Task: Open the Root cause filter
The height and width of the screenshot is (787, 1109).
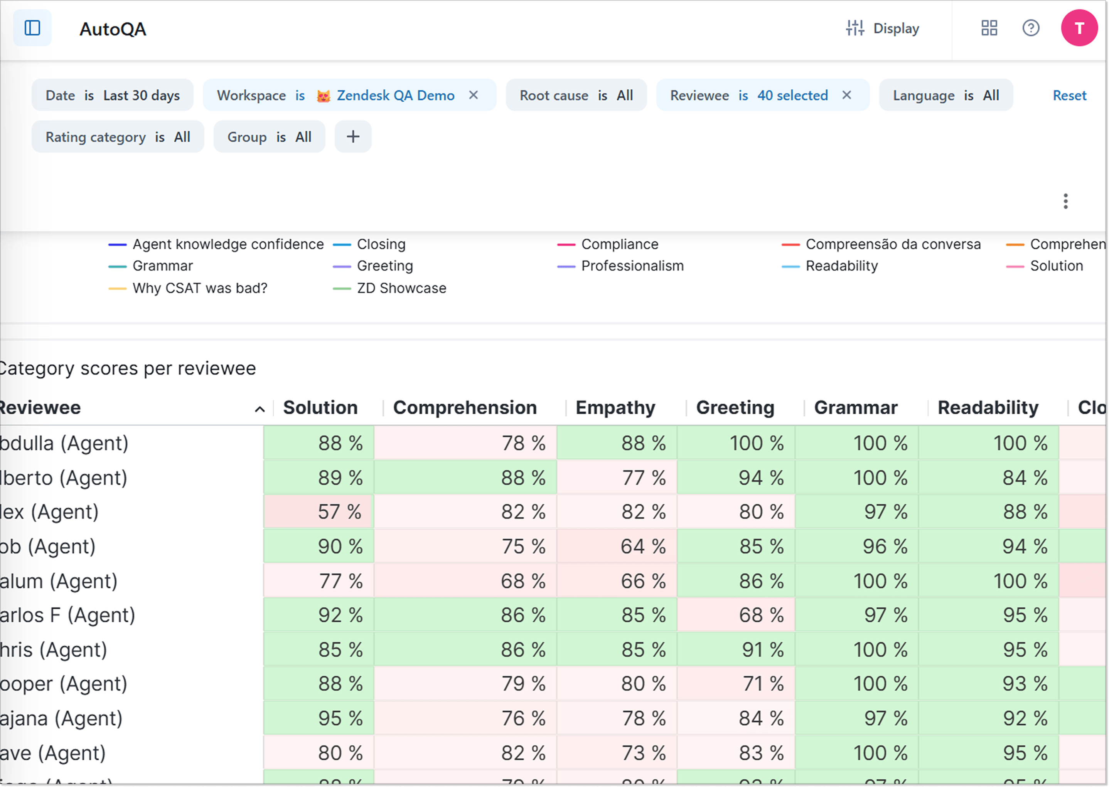Action: [x=576, y=96]
